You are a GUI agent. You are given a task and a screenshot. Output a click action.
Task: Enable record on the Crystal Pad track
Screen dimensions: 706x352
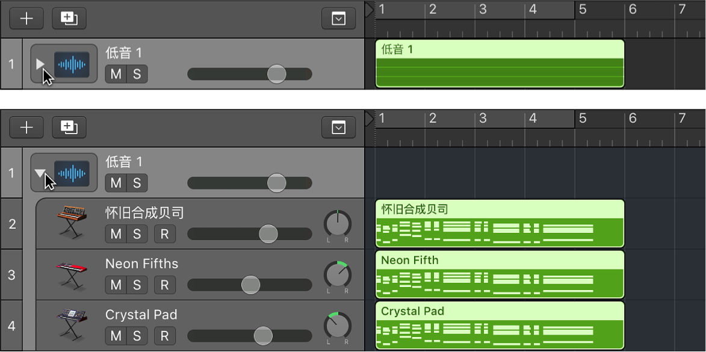coord(164,336)
